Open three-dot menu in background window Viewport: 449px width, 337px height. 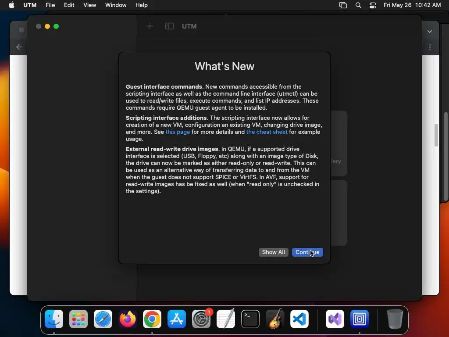tap(430, 47)
